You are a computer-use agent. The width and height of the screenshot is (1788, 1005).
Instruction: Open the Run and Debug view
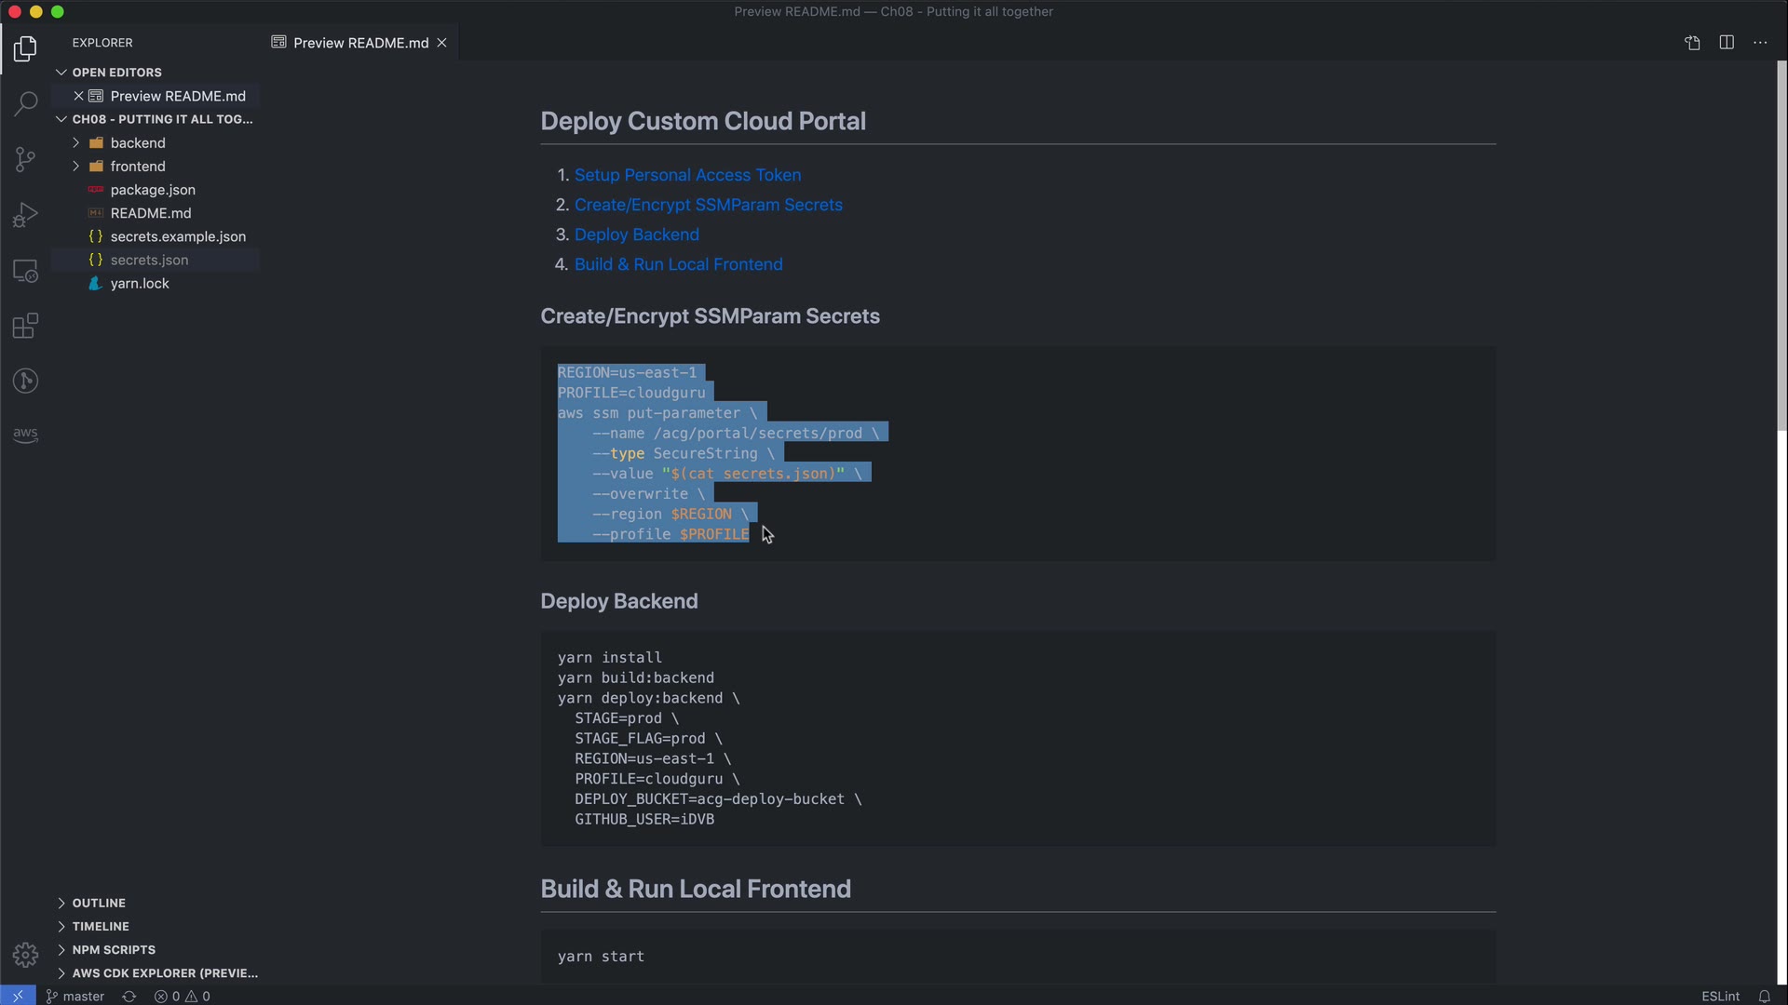[x=25, y=215]
